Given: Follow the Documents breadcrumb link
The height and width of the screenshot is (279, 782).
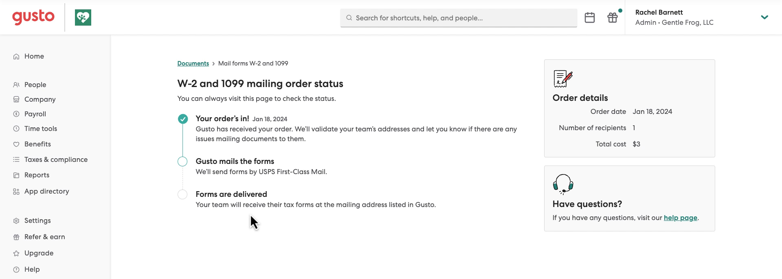Looking at the screenshot, I should pos(193,63).
